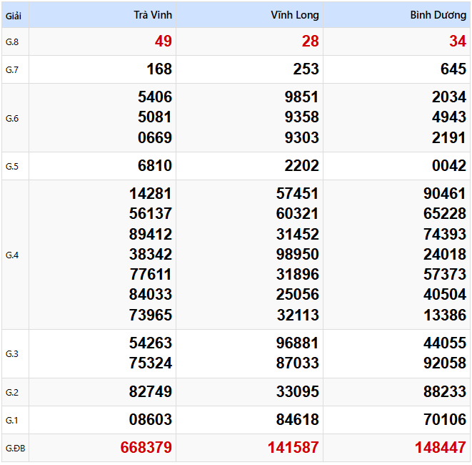The height and width of the screenshot is (465, 472).
Task: Select the G.4 prize row label
Action: point(12,255)
